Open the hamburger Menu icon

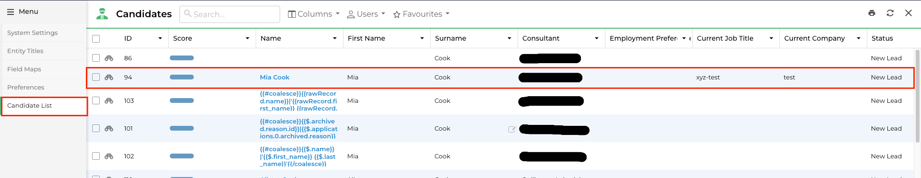[11, 11]
